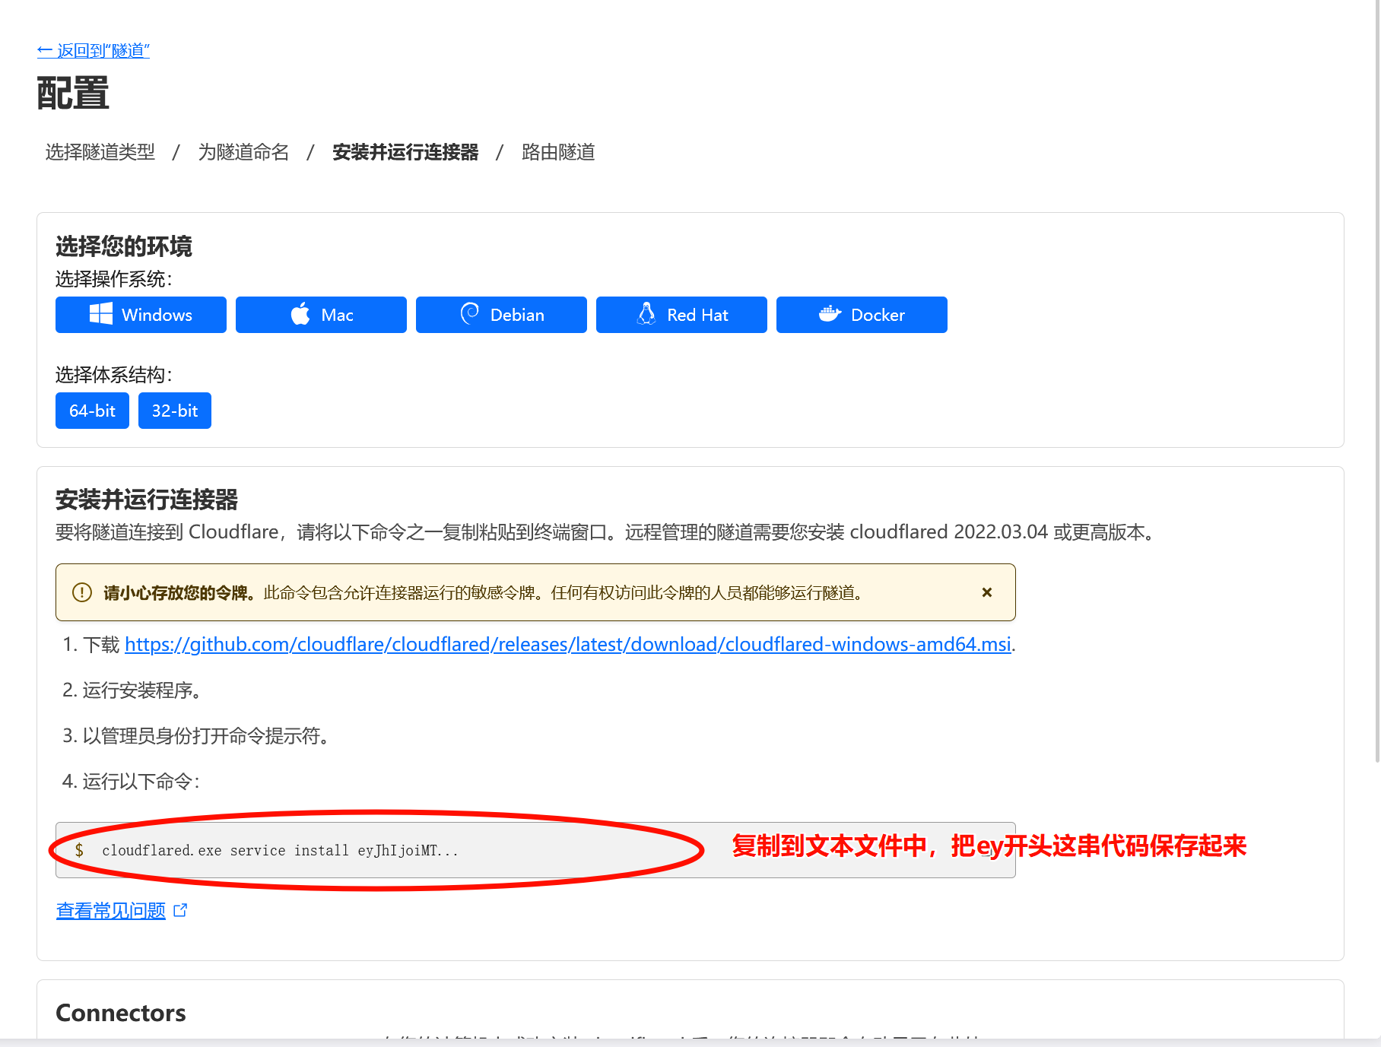Pick the Debian environment button
This screenshot has height=1047, width=1381.
[x=501, y=315]
